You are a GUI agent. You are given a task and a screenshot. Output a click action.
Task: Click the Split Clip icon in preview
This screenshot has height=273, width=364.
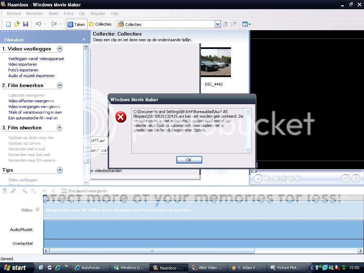[x=346, y=179]
